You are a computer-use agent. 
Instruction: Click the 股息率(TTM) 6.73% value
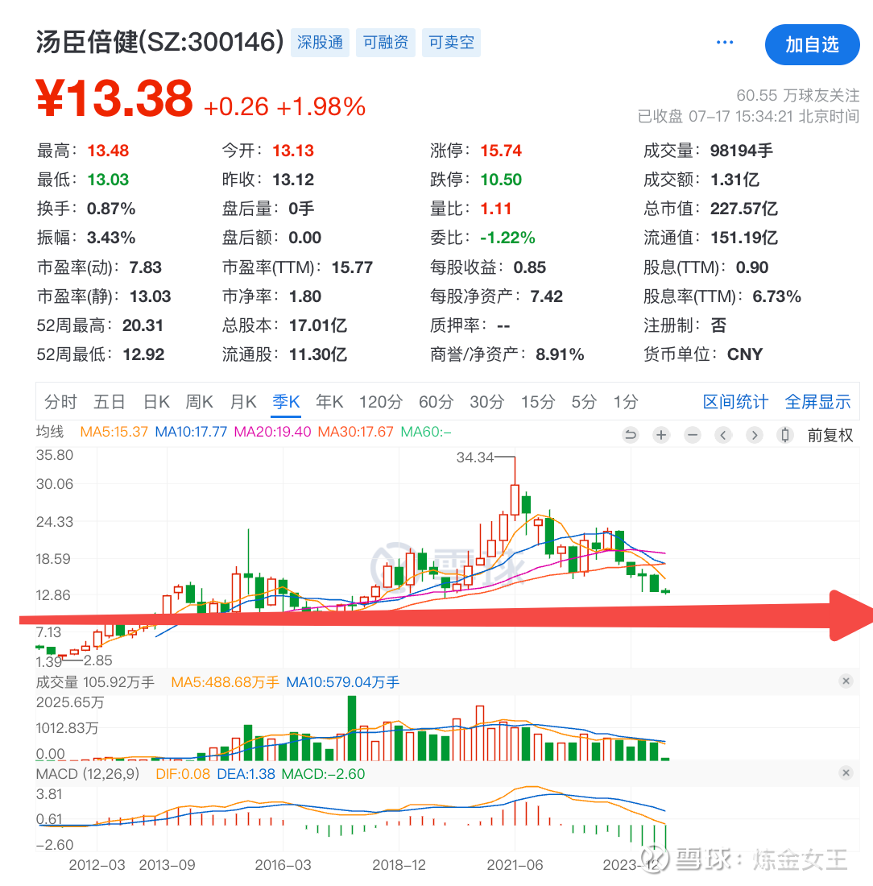point(777,296)
